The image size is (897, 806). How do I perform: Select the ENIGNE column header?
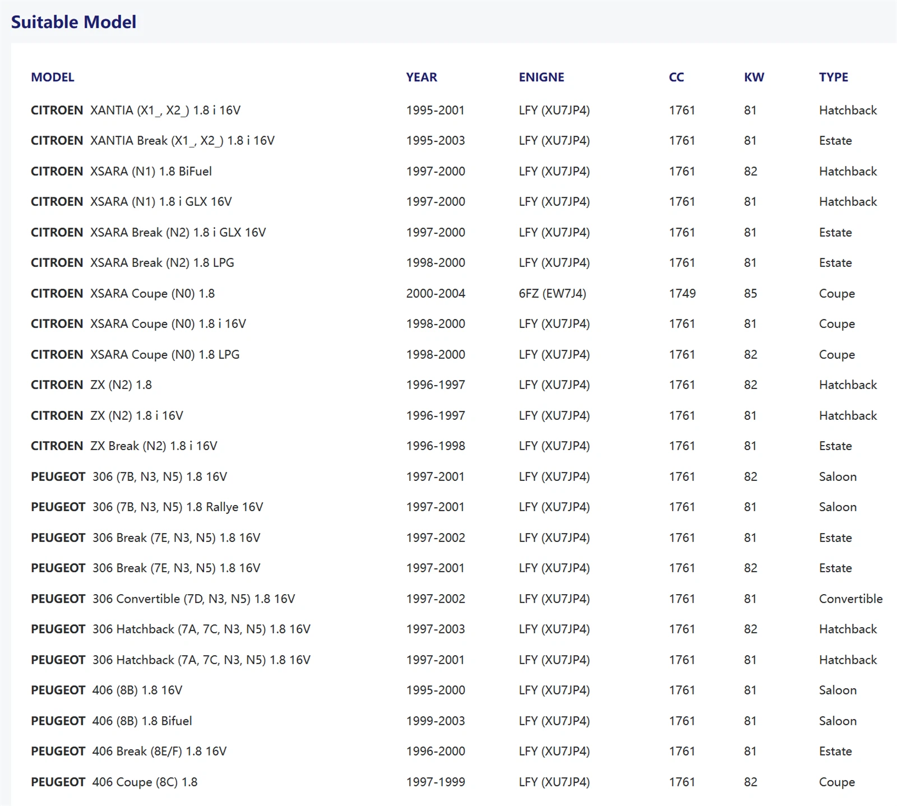[x=542, y=77]
